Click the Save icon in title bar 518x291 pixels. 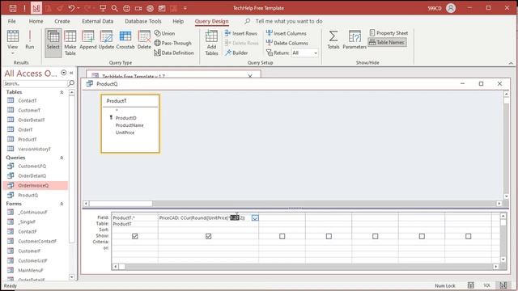tap(13, 8)
